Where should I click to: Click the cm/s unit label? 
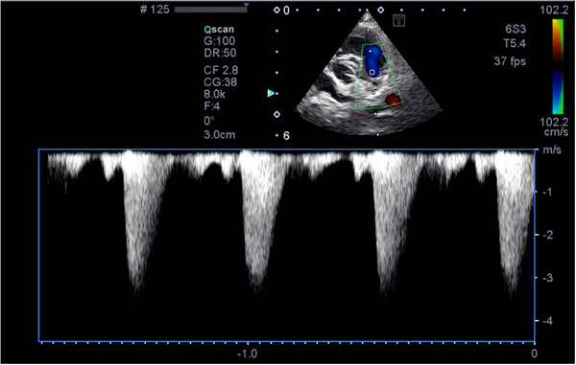556,131
